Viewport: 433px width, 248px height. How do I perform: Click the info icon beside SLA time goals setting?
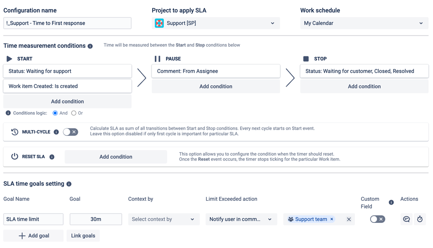pos(69,184)
